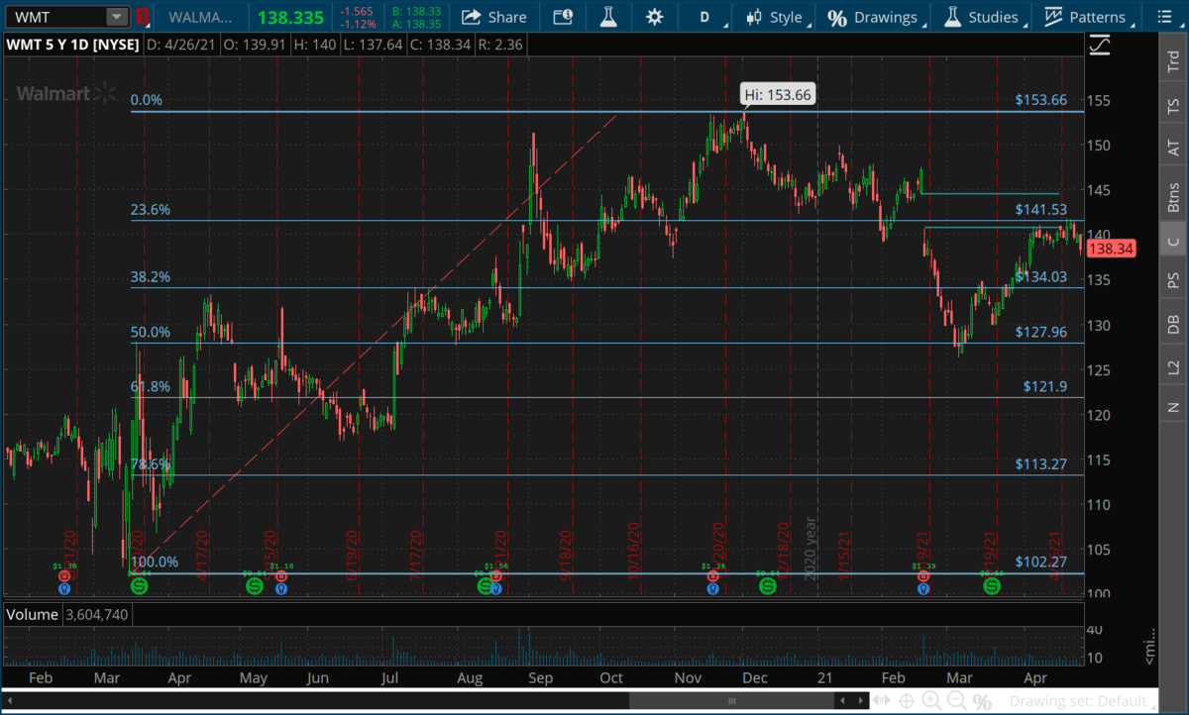The height and width of the screenshot is (715, 1189).
Task: Click the 50.0% retracement label
Action: coord(151,332)
